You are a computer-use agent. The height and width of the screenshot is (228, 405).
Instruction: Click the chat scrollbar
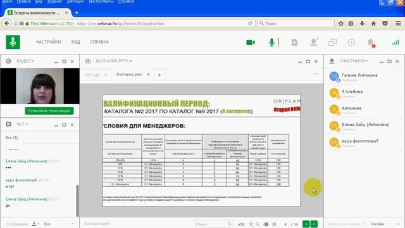[77, 201]
